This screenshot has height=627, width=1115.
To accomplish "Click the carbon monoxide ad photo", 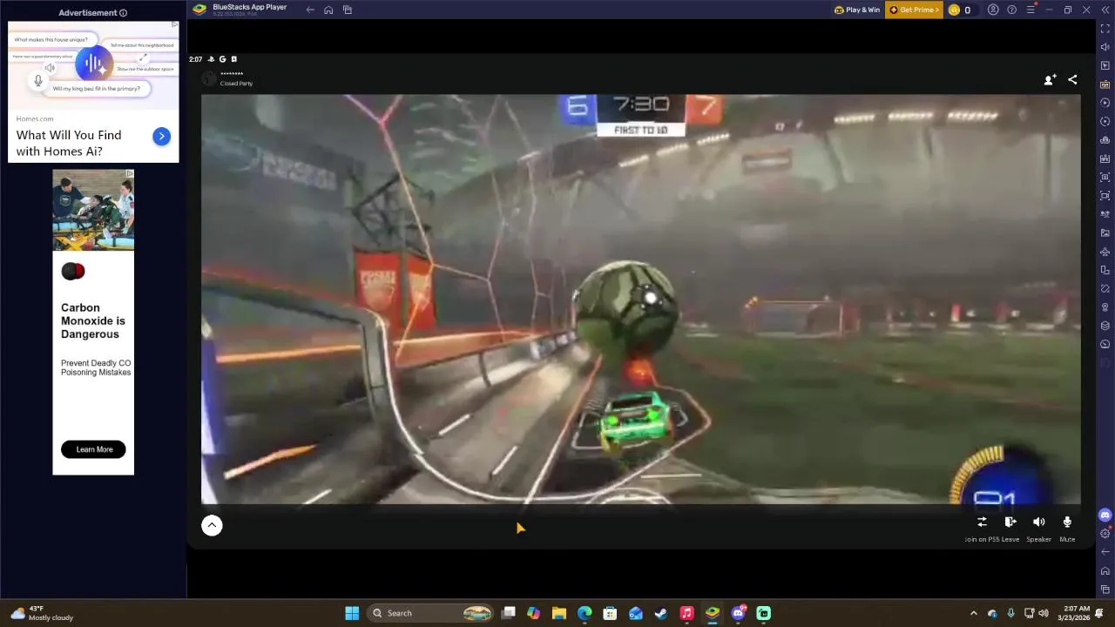I will 93,210.
